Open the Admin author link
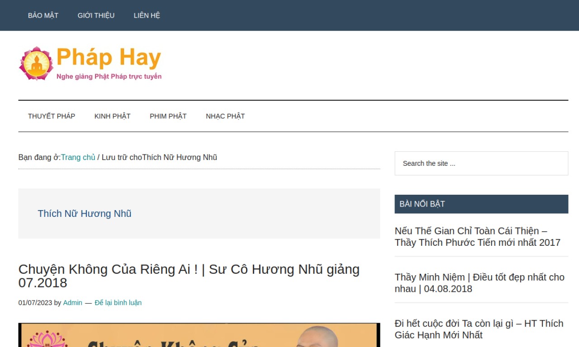The height and width of the screenshot is (347, 579). 72,303
